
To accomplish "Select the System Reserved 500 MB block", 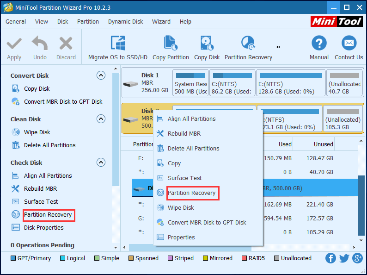I will coord(190,83).
